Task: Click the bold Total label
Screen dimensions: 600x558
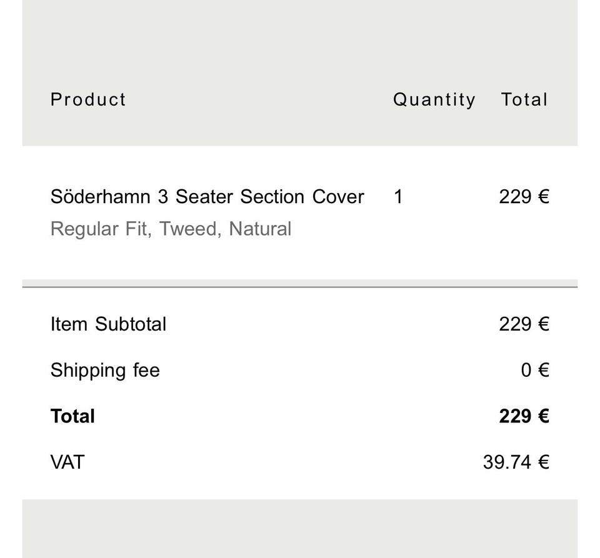Action: tap(72, 416)
